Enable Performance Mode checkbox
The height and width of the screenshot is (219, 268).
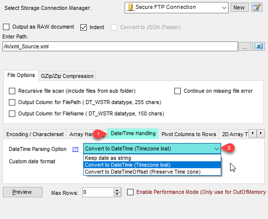click(130, 192)
